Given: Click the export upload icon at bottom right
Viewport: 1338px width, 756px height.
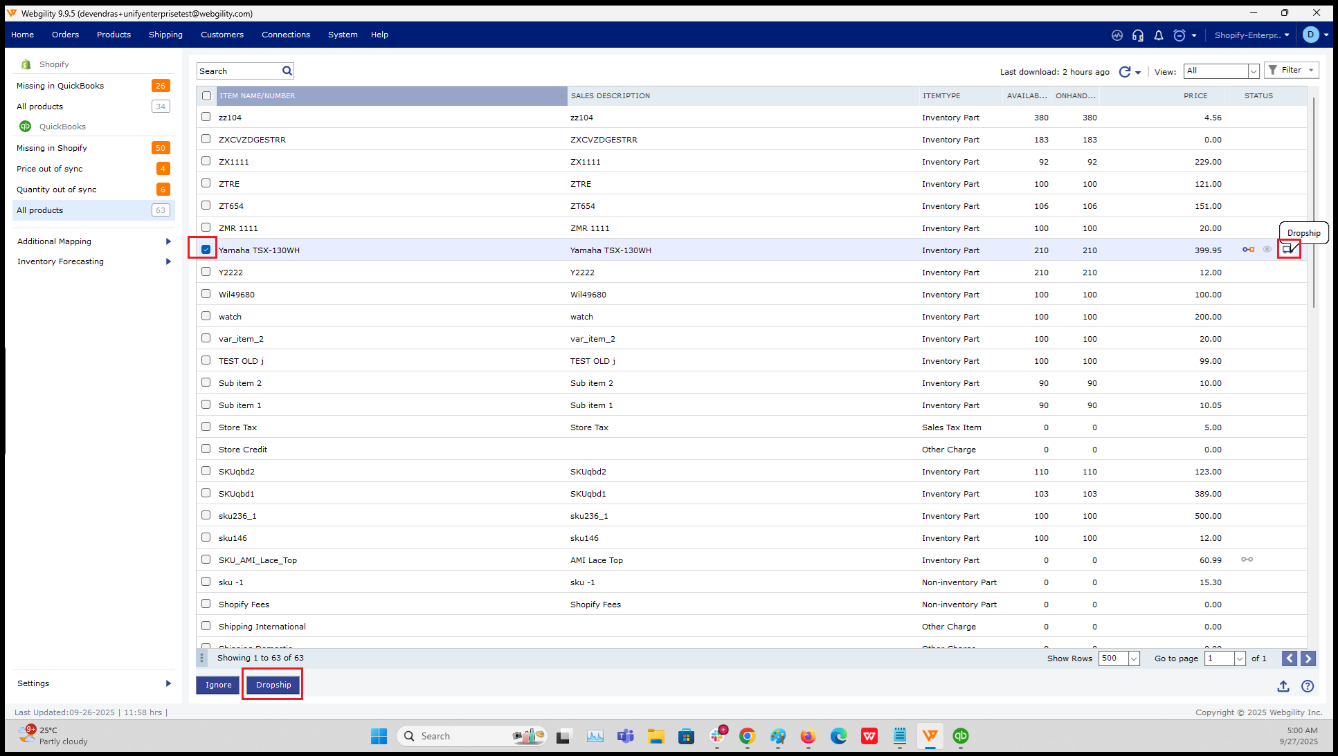Looking at the screenshot, I should tap(1283, 686).
